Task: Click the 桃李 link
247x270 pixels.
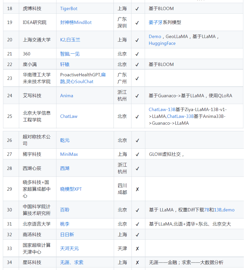Action: click(x=65, y=224)
